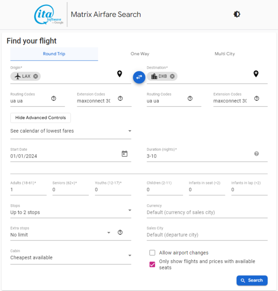Viewport: 278px width, 291px height.
Task: Uncheck Only show flights with available seats
Action: (x=152, y=264)
